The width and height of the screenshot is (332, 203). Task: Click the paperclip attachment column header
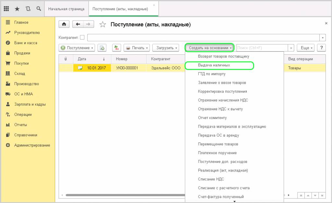tap(65, 59)
